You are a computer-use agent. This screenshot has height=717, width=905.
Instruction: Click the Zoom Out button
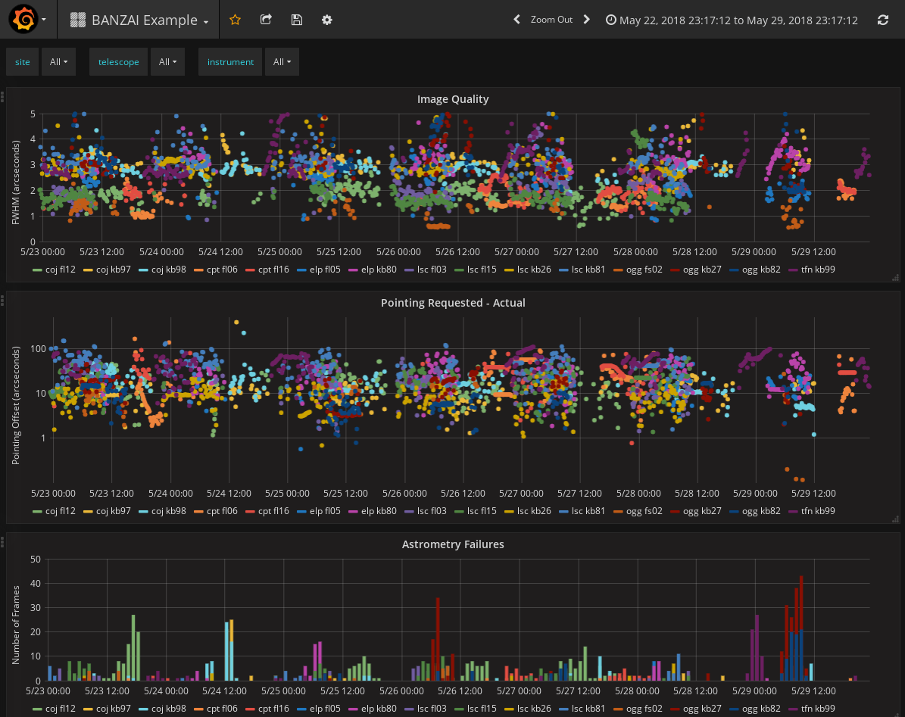tap(551, 20)
